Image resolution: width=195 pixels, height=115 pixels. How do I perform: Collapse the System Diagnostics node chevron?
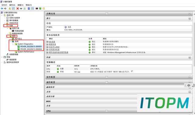pos(13,44)
